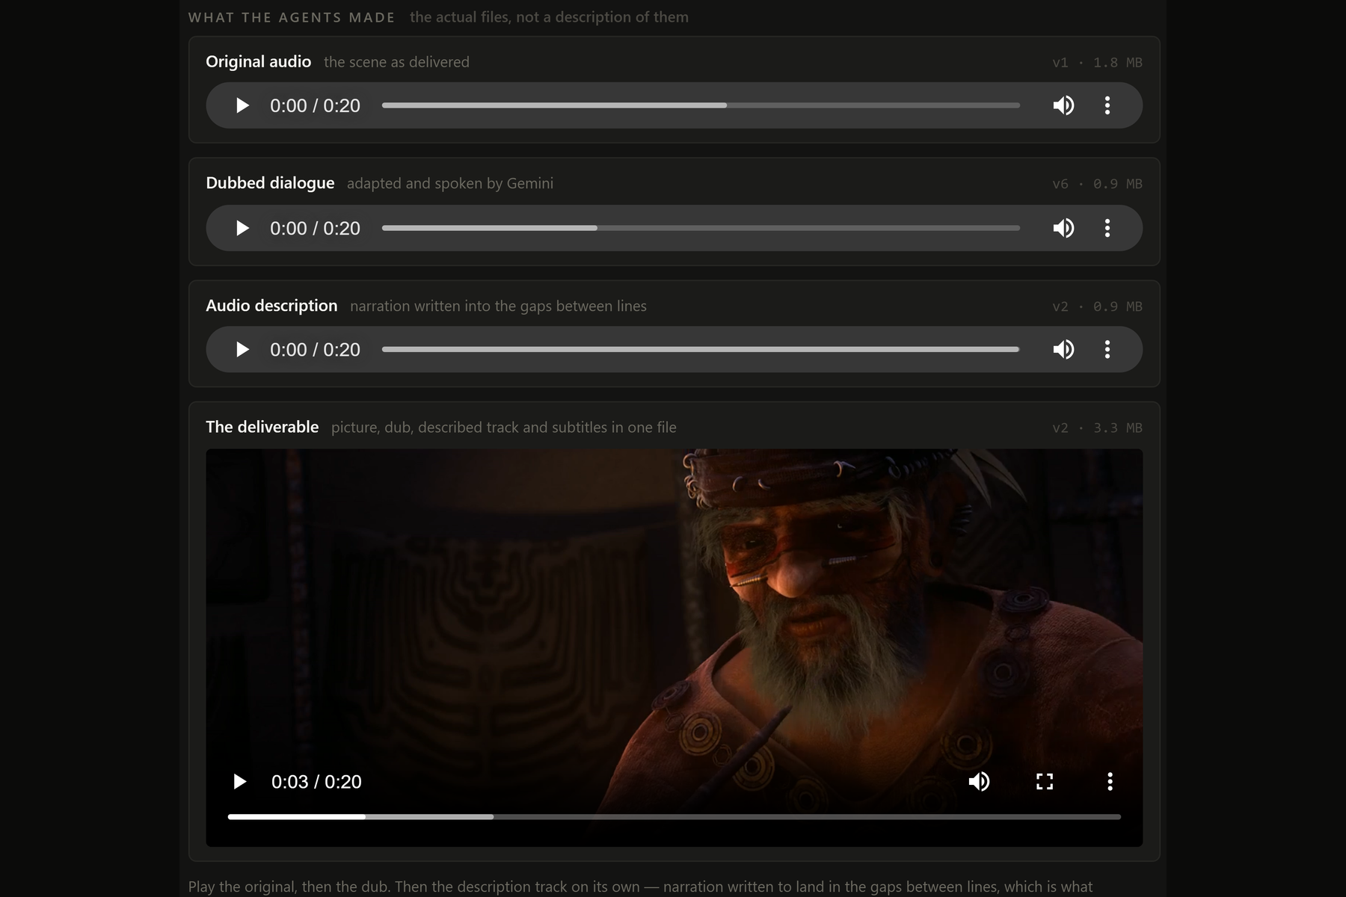
Task: Click 'the scene as delivered' subtitle
Action: click(396, 62)
